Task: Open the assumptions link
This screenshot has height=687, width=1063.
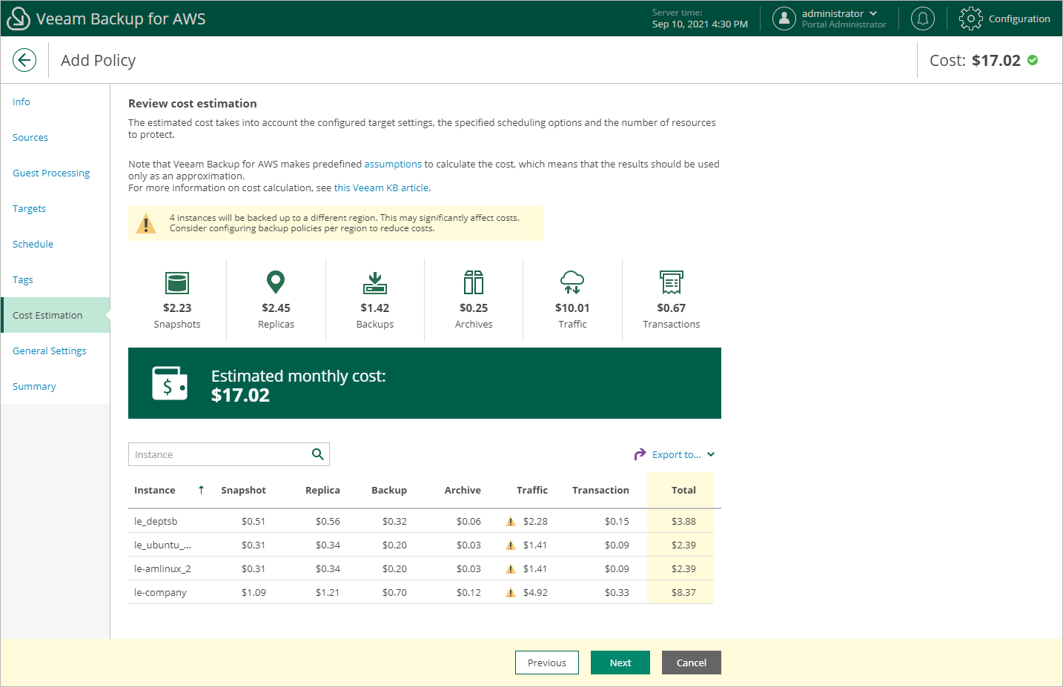Action: click(x=393, y=164)
